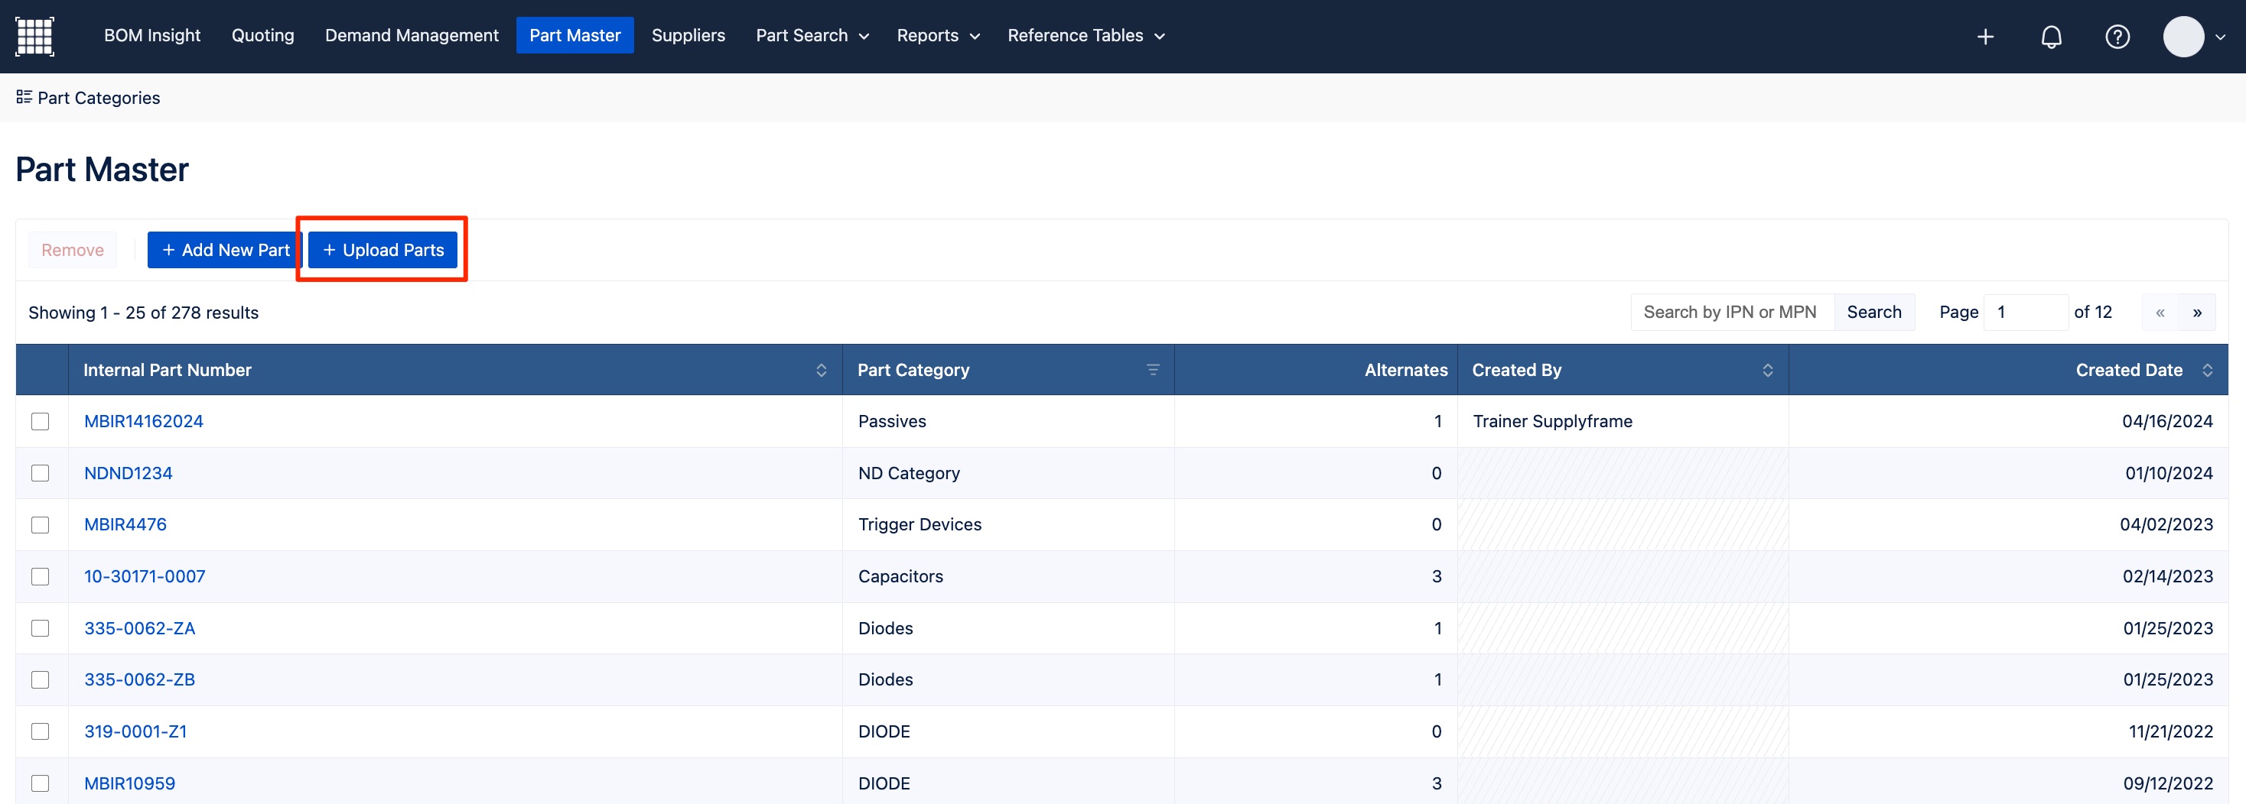
Task: Click the grid app logo icon
Action: point(35,36)
